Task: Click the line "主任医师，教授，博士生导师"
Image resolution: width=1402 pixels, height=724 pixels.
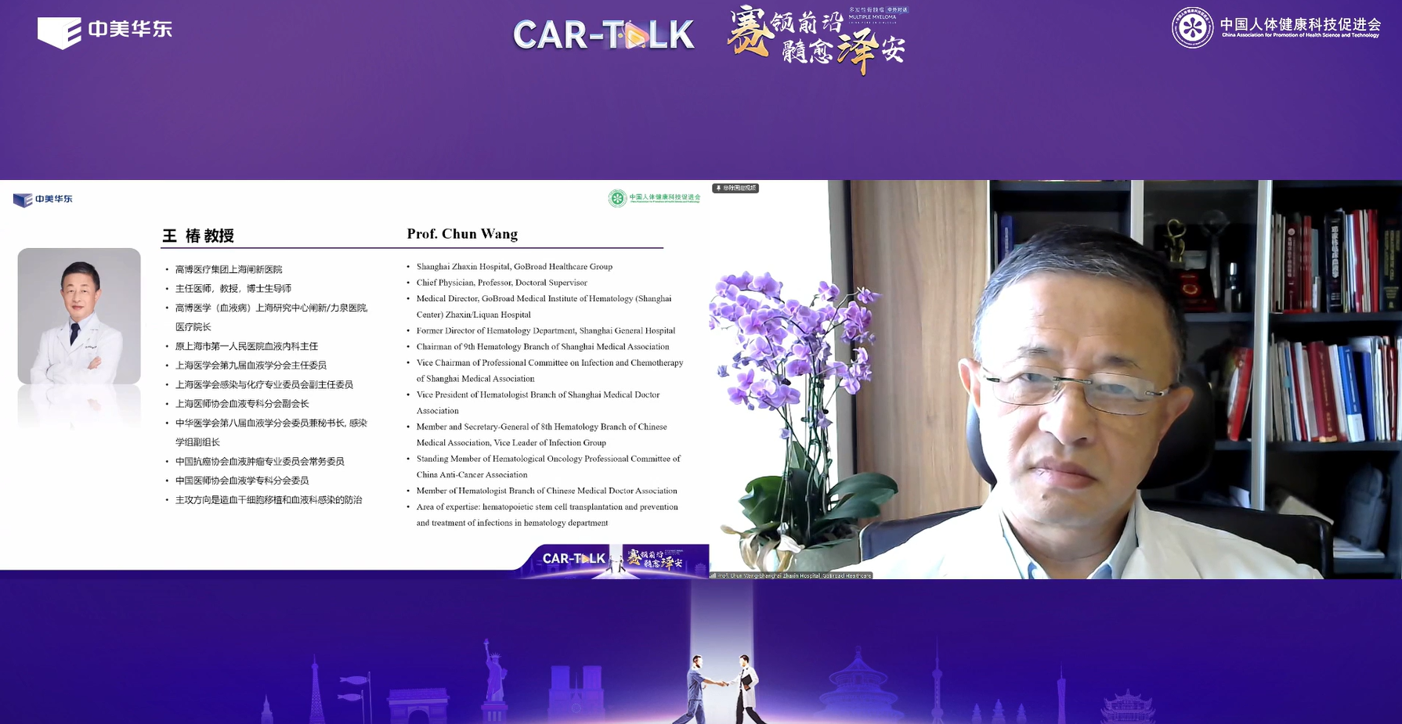Action: point(233,289)
